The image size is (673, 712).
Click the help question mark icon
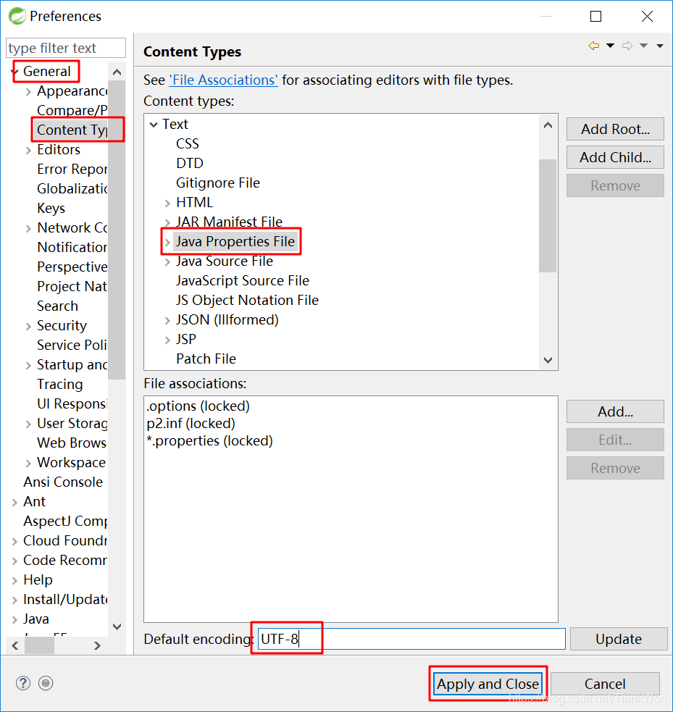pyautogui.click(x=23, y=683)
